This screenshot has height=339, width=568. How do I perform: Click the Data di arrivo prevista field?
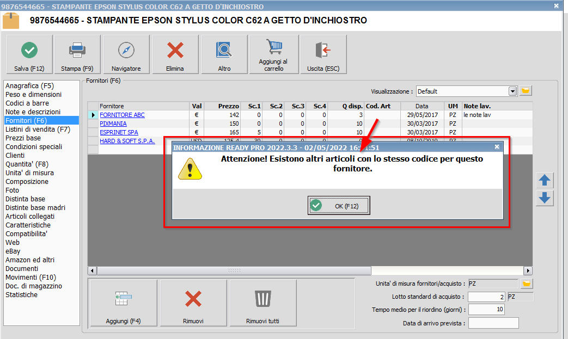click(493, 323)
